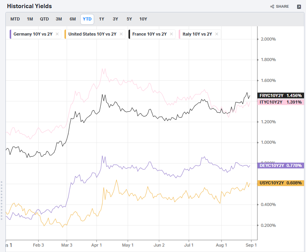Image resolution: width=306 pixels, height=252 pixels.
Task: Click the FRYC10Y2Y 1.456% value label
Action: pyautogui.click(x=281, y=95)
